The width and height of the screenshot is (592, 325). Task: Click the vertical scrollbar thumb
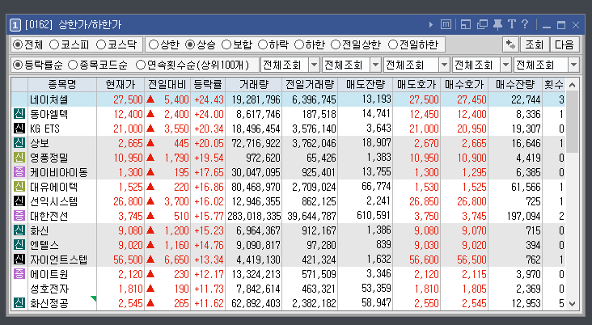(x=573, y=121)
